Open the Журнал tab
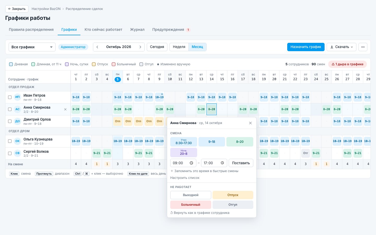 (137, 30)
